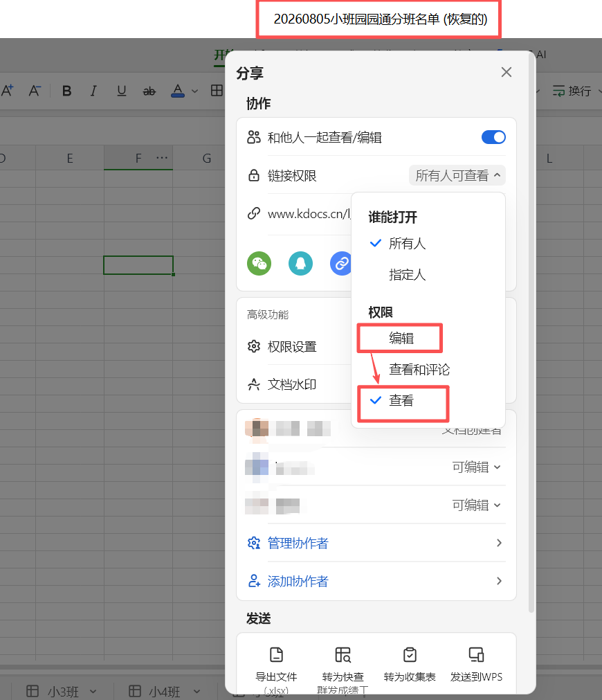Image resolution: width=602 pixels, height=700 pixels.
Task: Collapse the 所有人可查看 link permission dropdown
Action: pyautogui.click(x=457, y=175)
